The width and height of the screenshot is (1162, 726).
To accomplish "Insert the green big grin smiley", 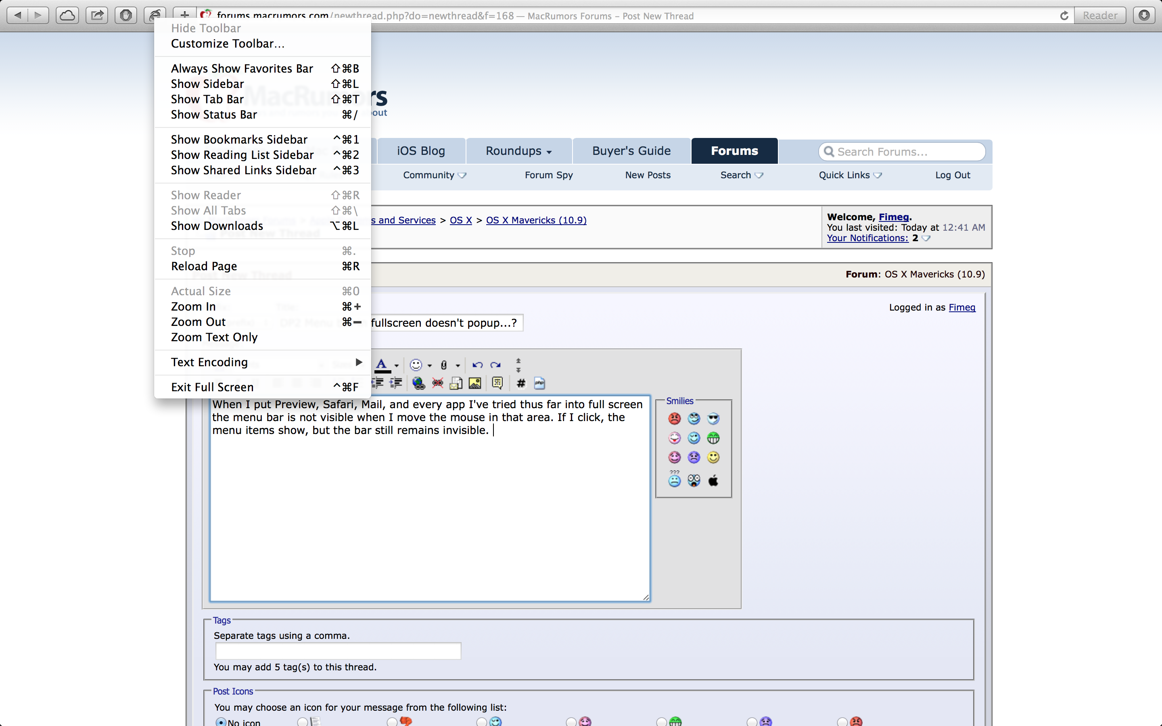I will [x=713, y=438].
